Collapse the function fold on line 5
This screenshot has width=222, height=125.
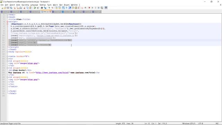point(8,24)
